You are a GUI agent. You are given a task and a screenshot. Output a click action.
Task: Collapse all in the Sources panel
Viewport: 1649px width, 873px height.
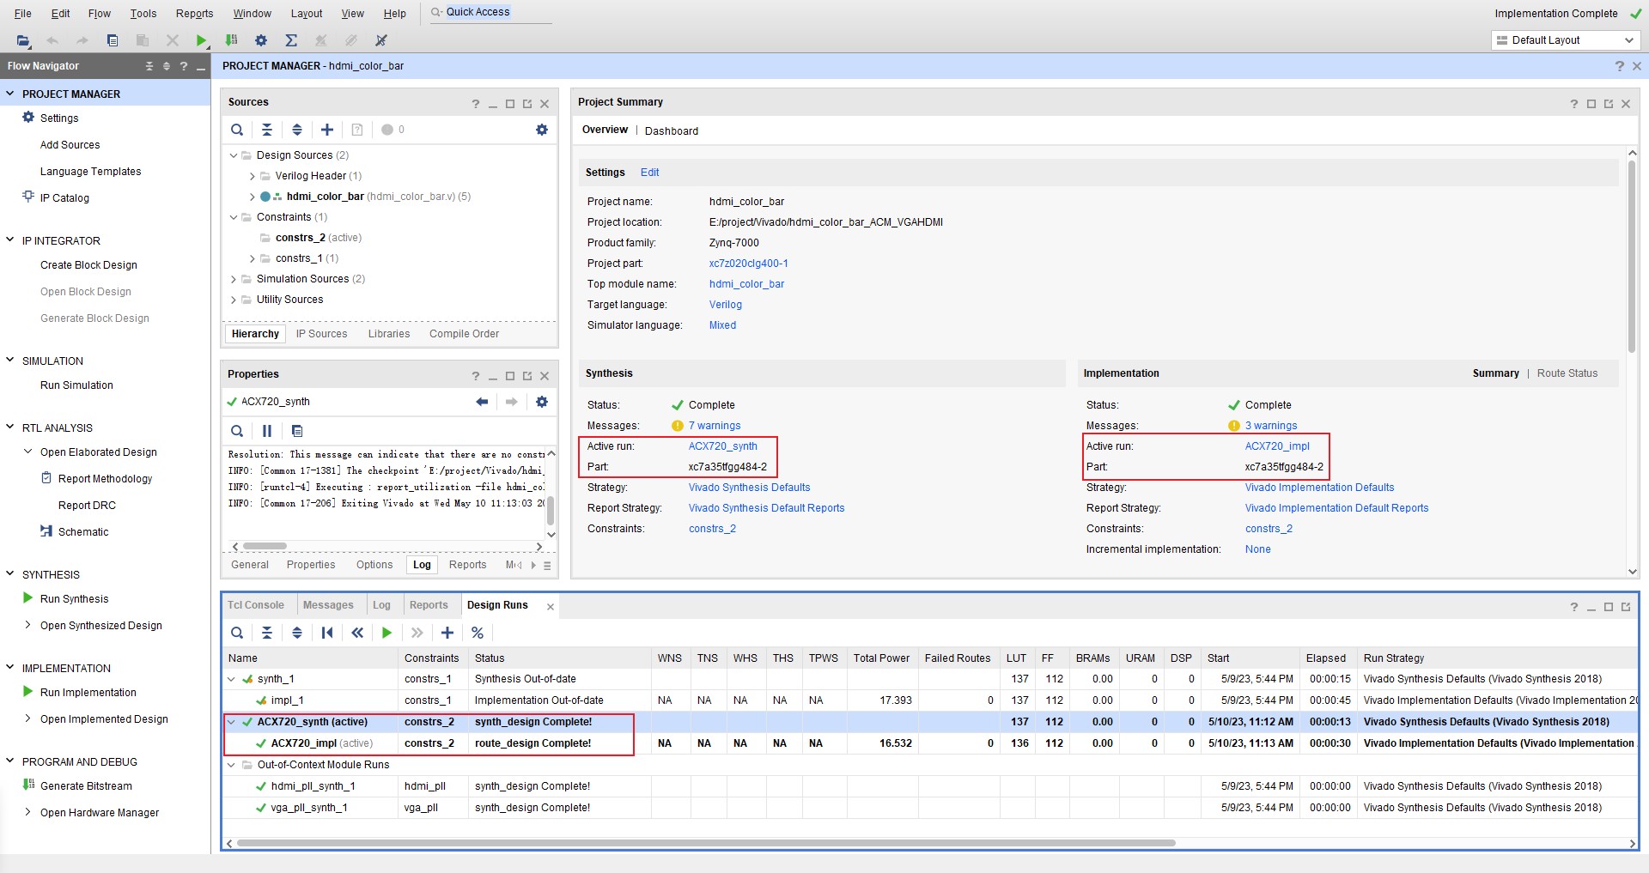[267, 130]
